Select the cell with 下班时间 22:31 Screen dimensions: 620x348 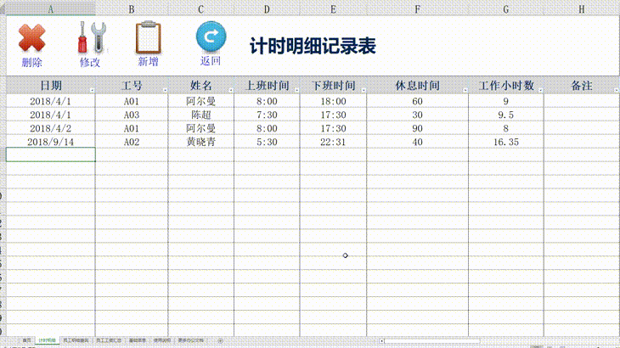(x=332, y=142)
